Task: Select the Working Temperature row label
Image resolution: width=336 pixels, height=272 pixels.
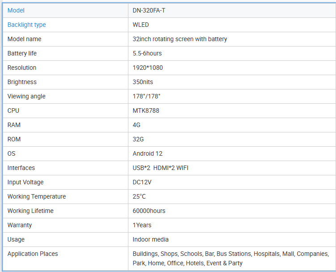Action: click(37, 196)
